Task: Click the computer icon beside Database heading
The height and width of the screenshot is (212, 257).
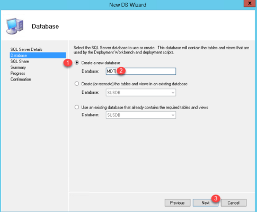Action: [x=15, y=26]
